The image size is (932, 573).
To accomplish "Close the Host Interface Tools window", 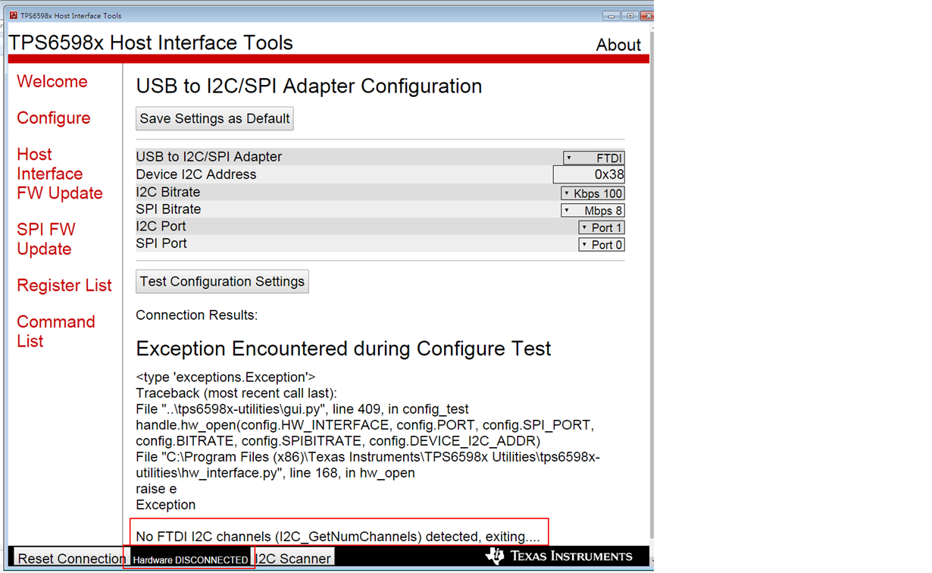I will (647, 15).
